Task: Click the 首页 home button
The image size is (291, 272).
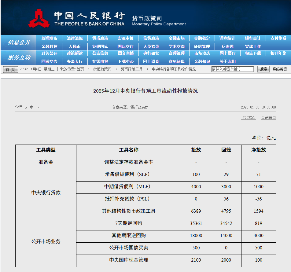Action: point(11,70)
